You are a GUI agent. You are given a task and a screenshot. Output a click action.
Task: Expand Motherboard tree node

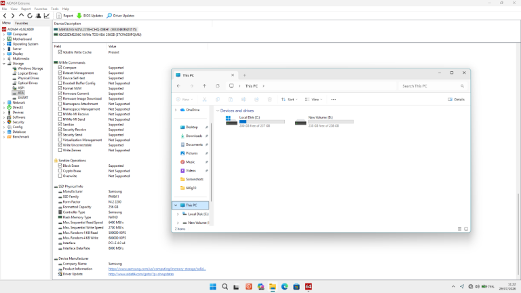click(x=4, y=39)
